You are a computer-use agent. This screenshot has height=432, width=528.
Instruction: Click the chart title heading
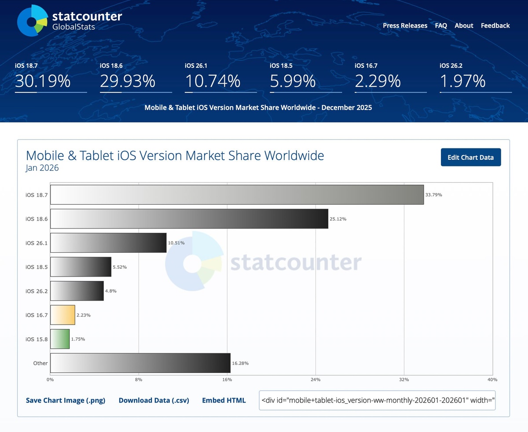point(175,155)
